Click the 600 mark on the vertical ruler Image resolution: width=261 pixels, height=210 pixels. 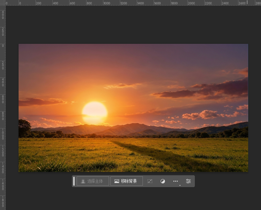click(x=3, y=99)
